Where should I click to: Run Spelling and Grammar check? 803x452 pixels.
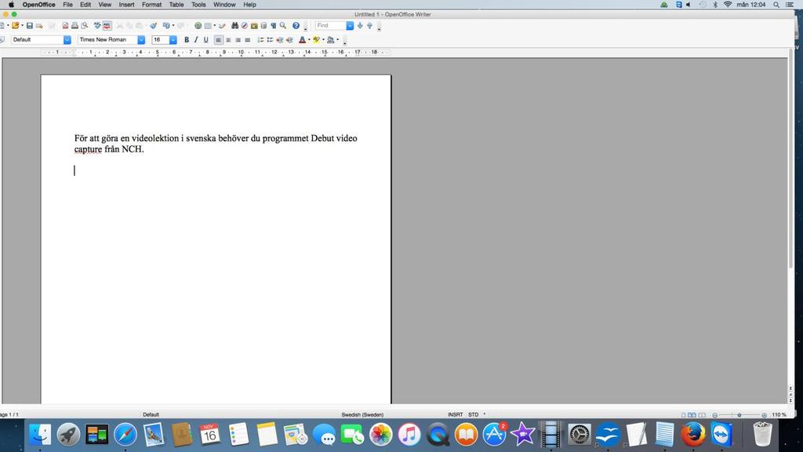click(97, 26)
